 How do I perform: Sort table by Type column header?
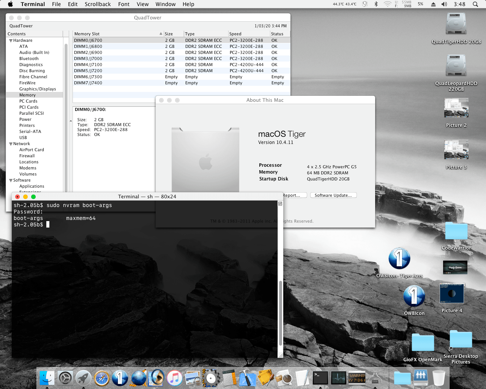(x=205, y=34)
